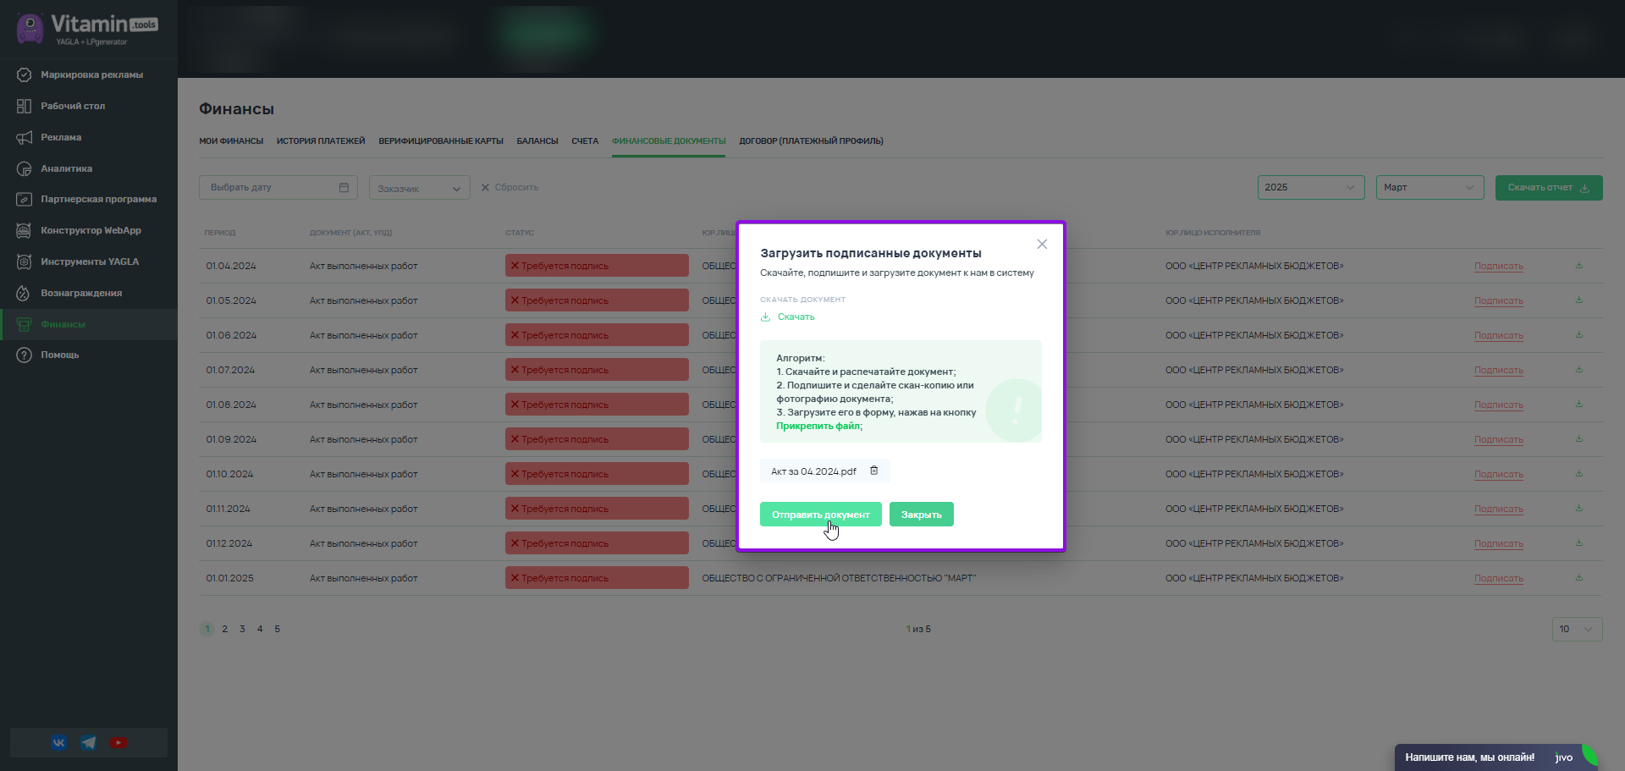
Task: Click download icon for 01.01.2025 row
Action: point(1578,578)
